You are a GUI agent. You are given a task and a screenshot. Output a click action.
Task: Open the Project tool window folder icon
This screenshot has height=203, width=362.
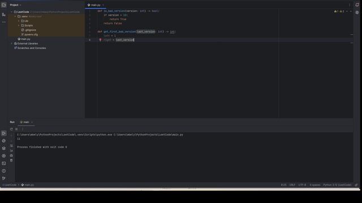point(4,5)
